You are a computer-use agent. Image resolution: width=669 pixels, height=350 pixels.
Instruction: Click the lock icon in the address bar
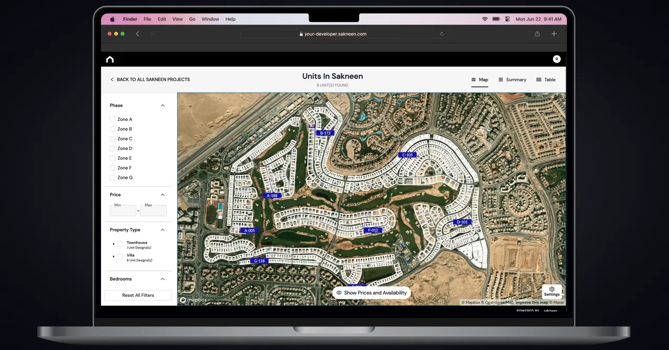301,34
